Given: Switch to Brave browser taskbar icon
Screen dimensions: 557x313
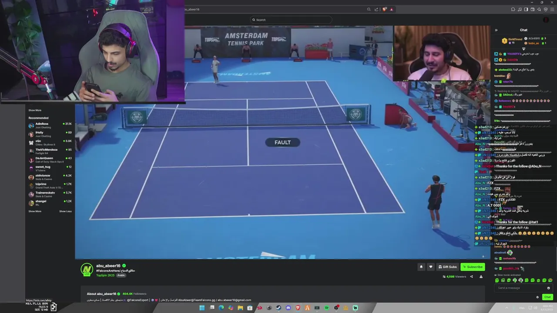Looking at the screenshot, I should click(298, 308).
